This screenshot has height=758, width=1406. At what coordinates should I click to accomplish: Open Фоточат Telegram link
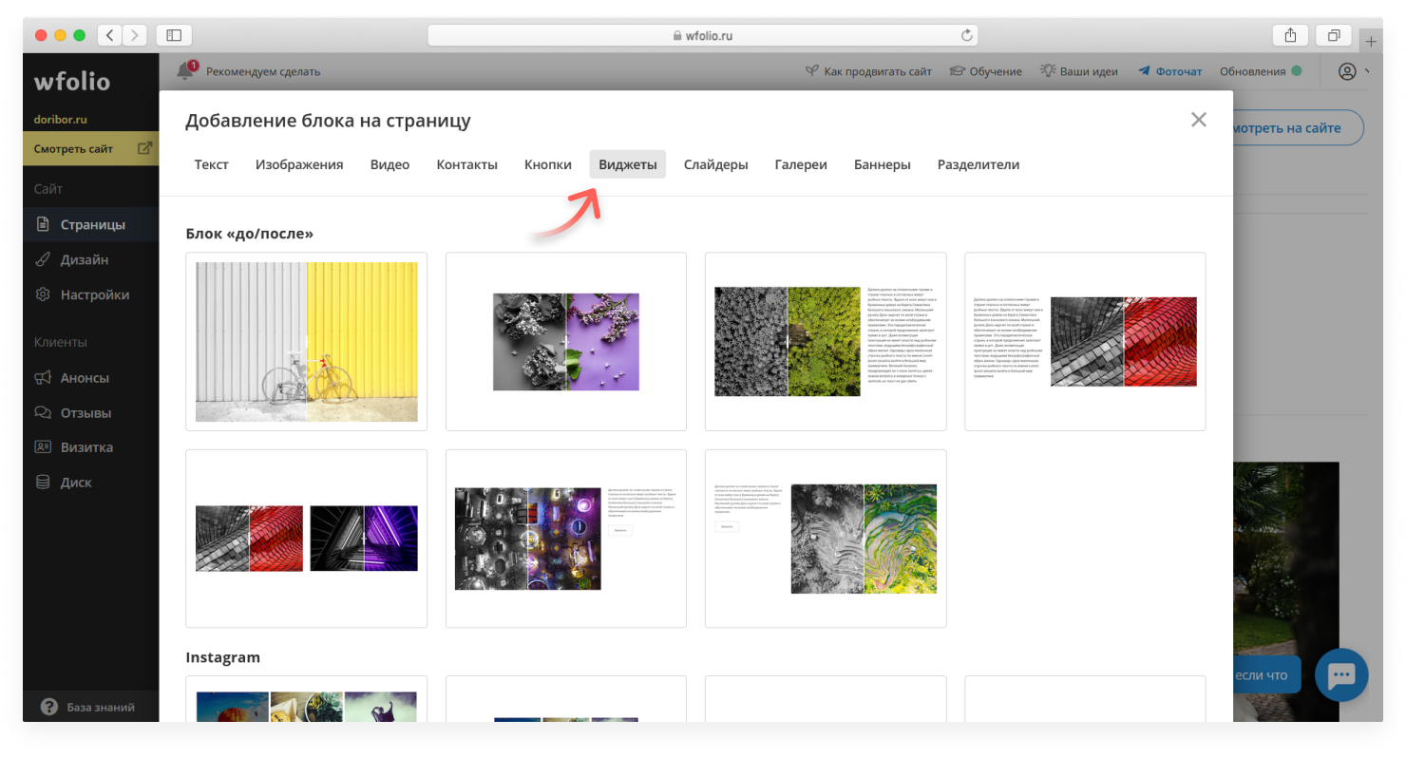[1169, 71]
